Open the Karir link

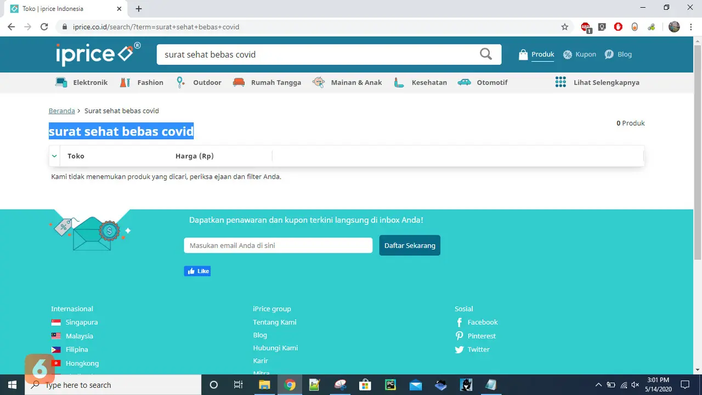coord(261,360)
